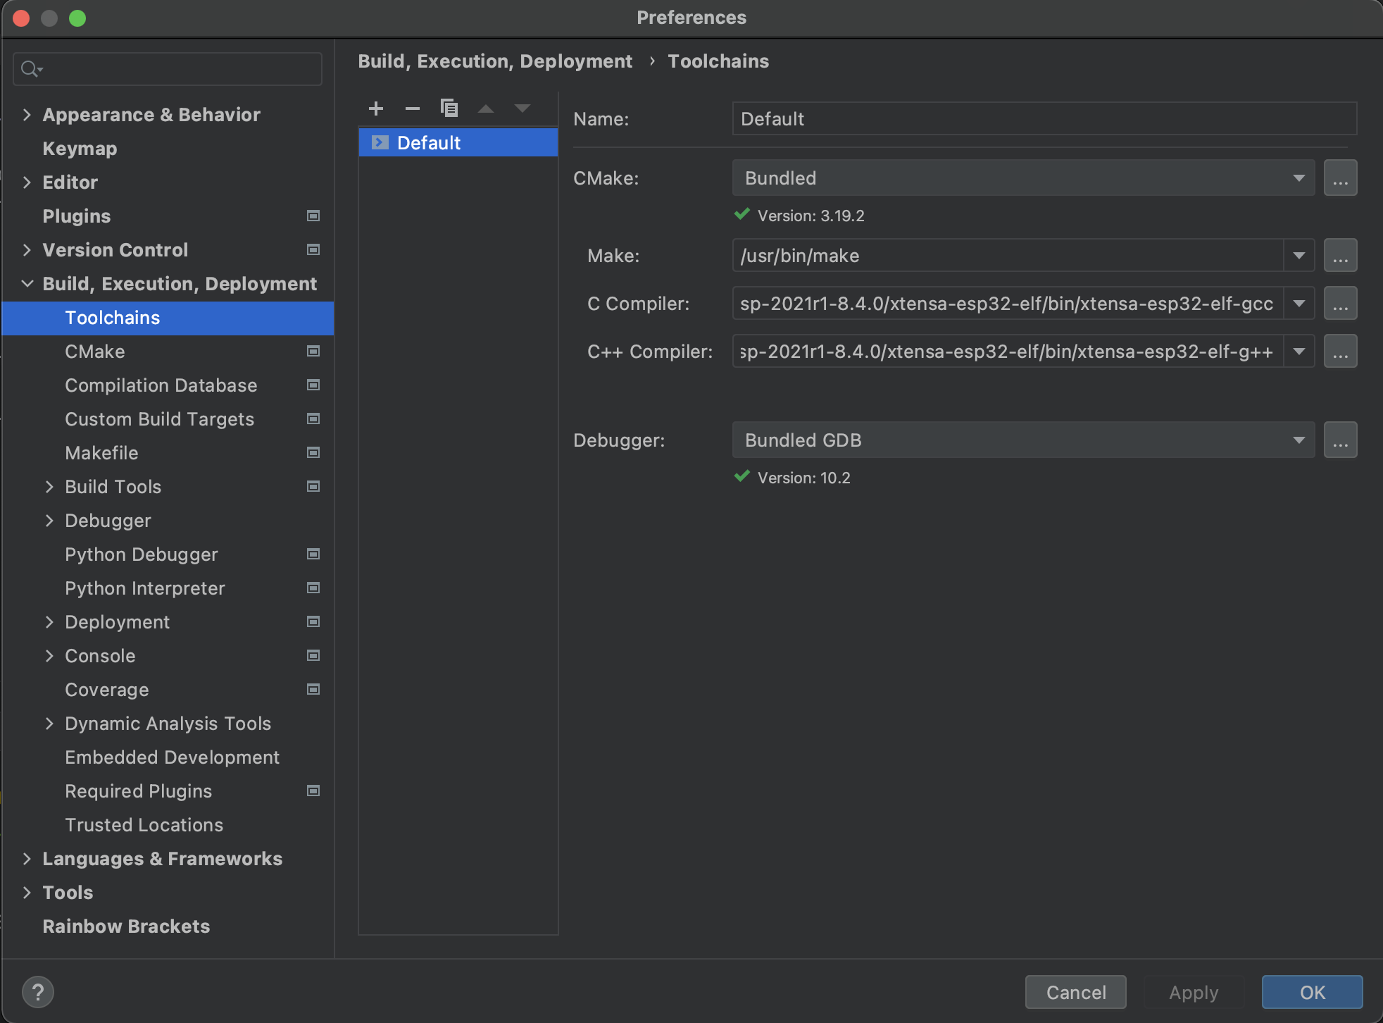Select CMake settings page in sidebar
Screen dimensions: 1383x1023
pos(95,352)
